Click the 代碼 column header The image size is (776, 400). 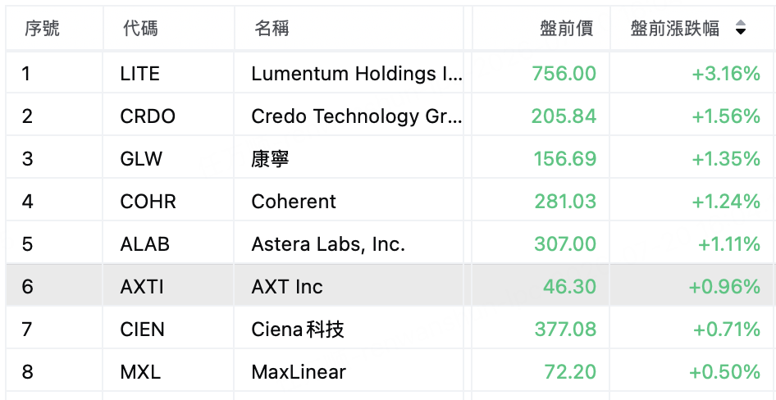pyautogui.click(x=140, y=29)
